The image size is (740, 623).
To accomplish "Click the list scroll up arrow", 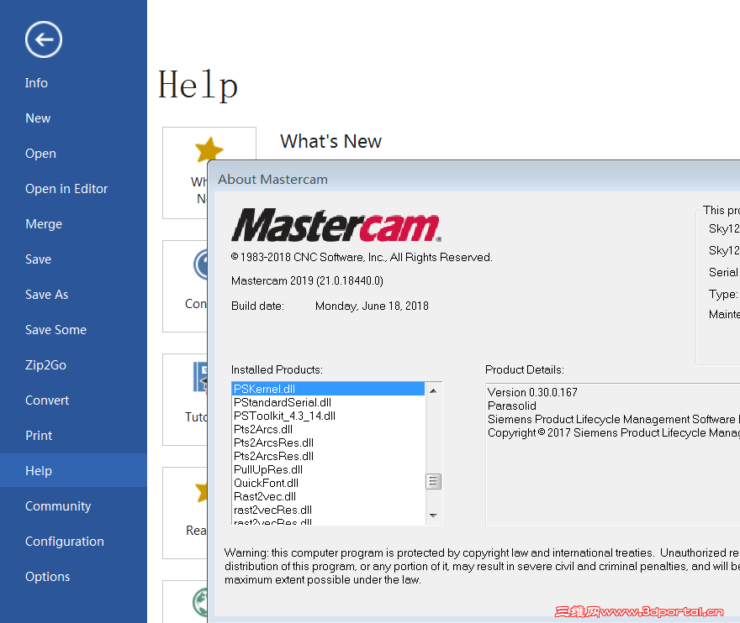I will tap(433, 390).
